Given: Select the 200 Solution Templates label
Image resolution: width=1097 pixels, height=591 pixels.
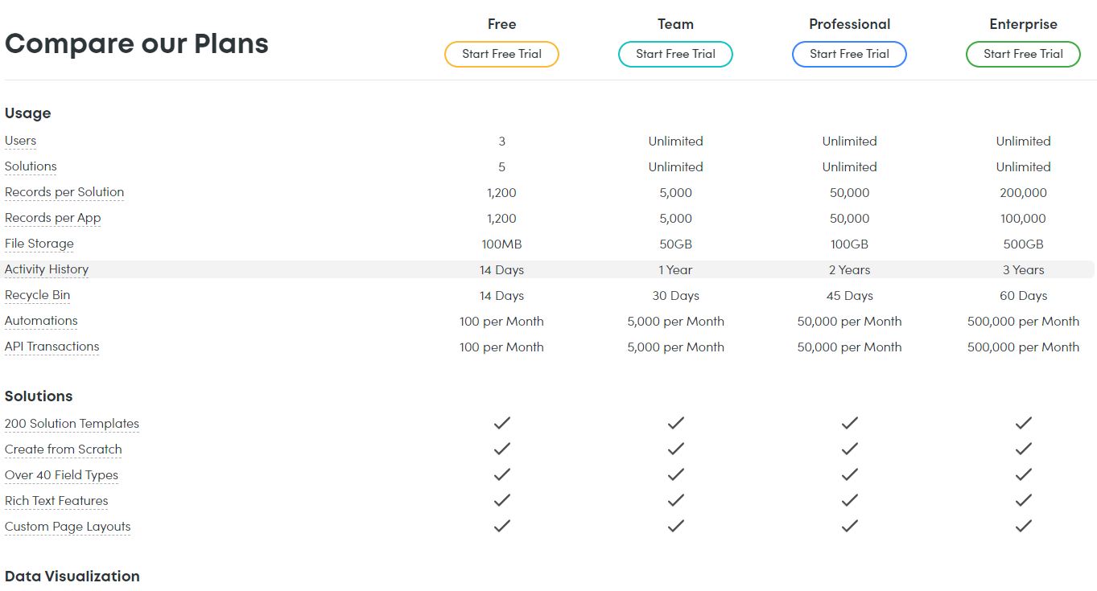Looking at the screenshot, I should (x=72, y=424).
